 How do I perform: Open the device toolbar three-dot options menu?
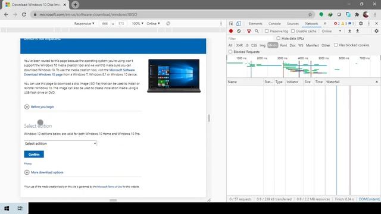(x=221, y=24)
